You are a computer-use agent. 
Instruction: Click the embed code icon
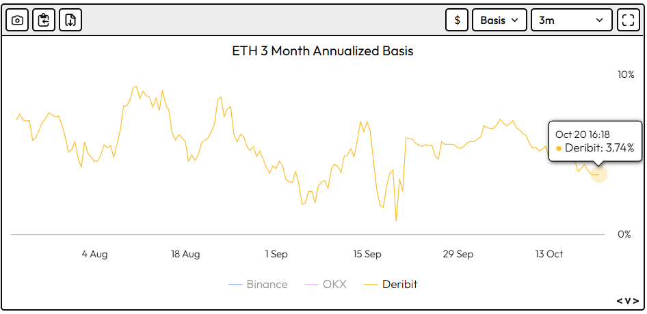[627, 300]
